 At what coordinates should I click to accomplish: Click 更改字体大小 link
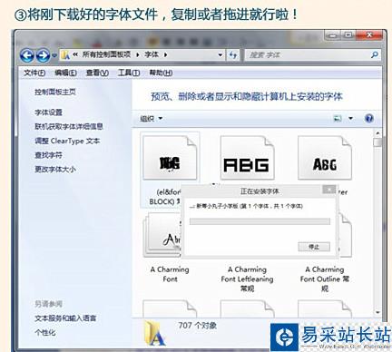click(x=55, y=169)
